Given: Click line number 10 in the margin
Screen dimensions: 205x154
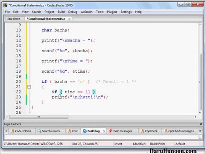Looking at the screenshot, I should tap(18, 30).
